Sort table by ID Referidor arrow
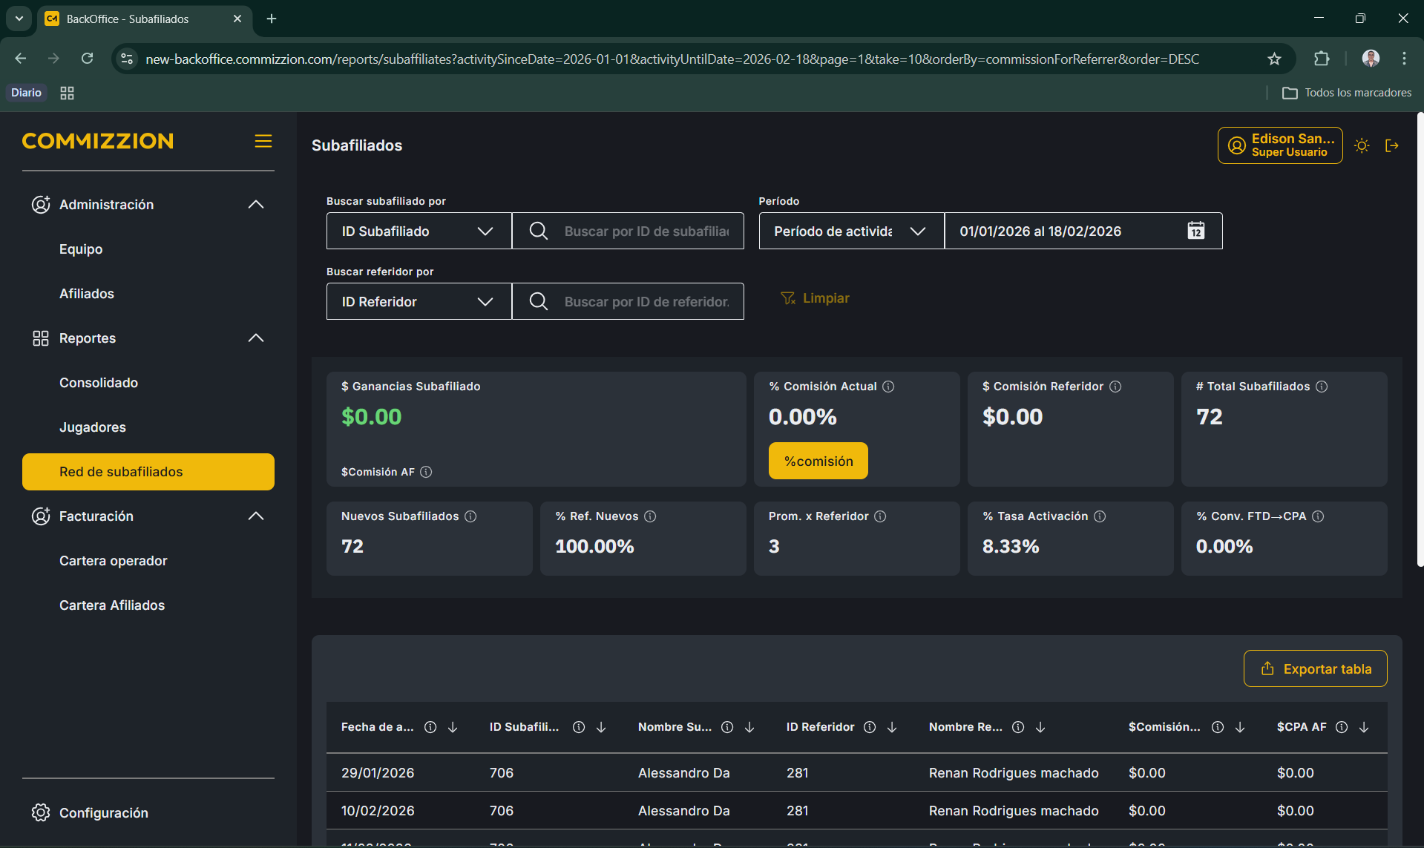1424x848 pixels. click(892, 727)
